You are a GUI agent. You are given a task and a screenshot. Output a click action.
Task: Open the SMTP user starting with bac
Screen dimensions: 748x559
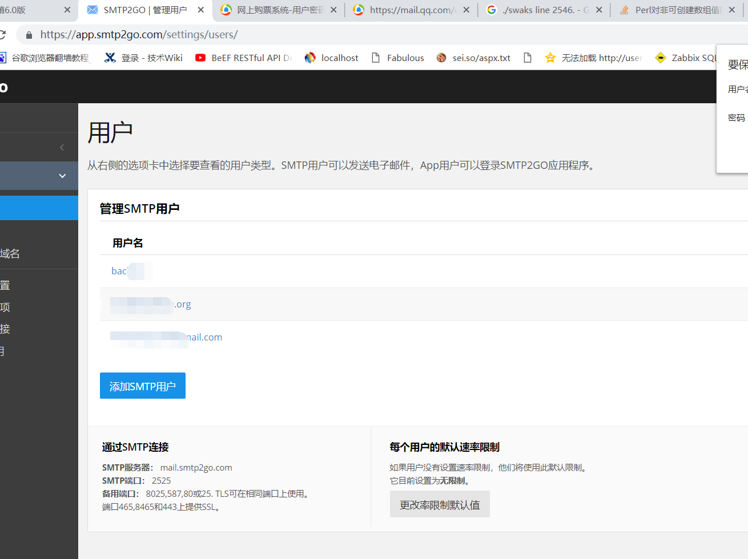tap(131, 271)
